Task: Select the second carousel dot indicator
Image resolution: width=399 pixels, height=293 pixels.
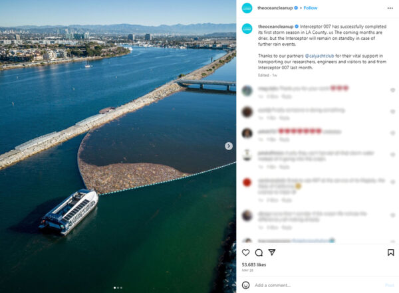Action: 118,288
